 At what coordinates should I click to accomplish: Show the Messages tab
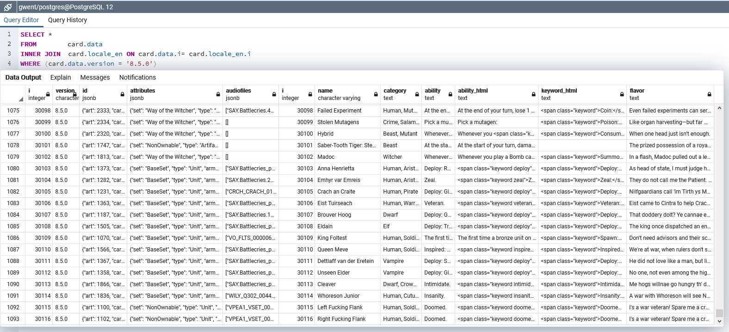pos(95,77)
